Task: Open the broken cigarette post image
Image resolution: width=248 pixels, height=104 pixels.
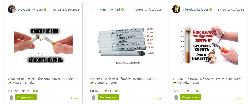Action: pyautogui.click(x=44, y=46)
